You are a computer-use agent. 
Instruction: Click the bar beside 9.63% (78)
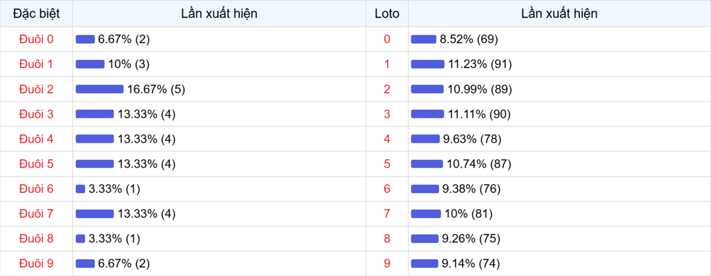425,139
